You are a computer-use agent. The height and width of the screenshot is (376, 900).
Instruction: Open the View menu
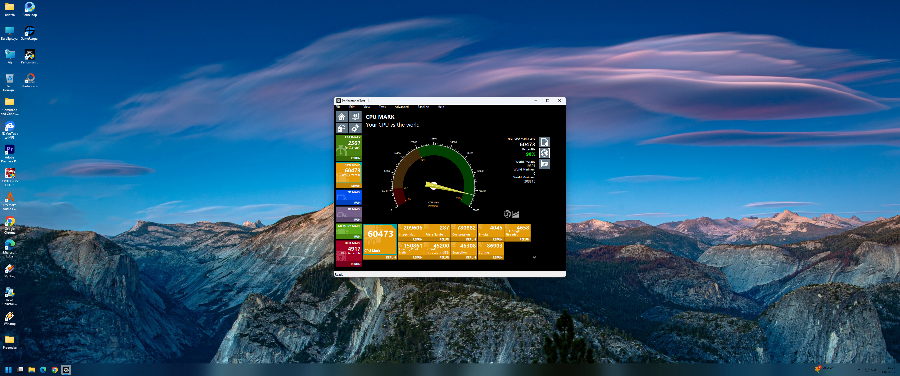(x=366, y=107)
